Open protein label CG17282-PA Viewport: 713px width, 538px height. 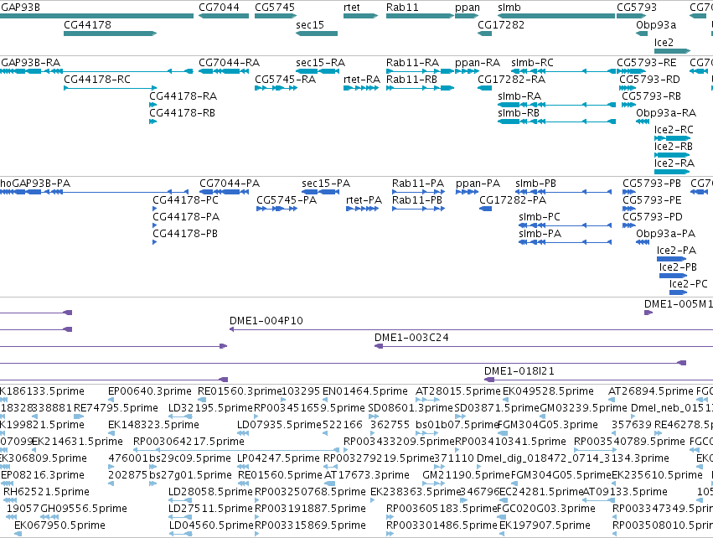[x=513, y=200]
